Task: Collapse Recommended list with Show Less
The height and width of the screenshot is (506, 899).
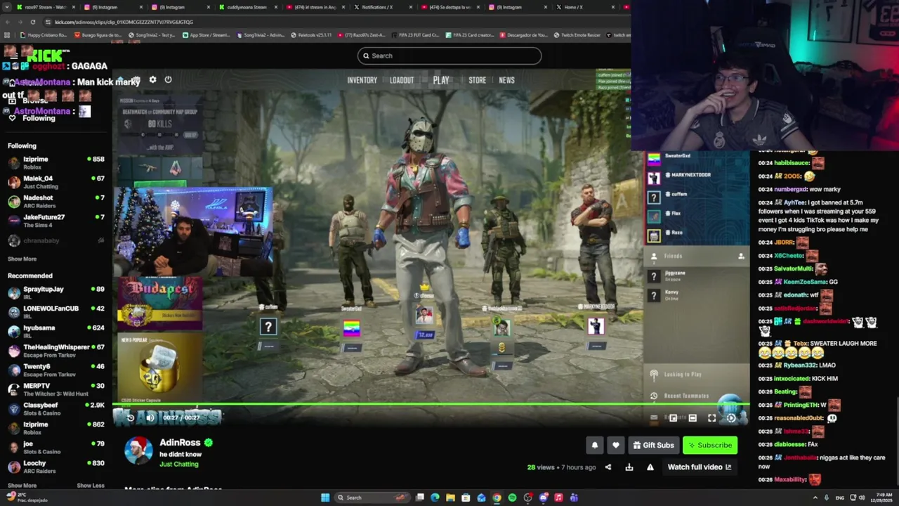Action: coord(90,485)
